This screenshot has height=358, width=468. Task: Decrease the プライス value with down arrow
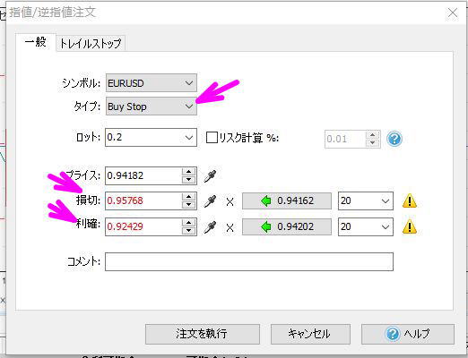[188, 179]
